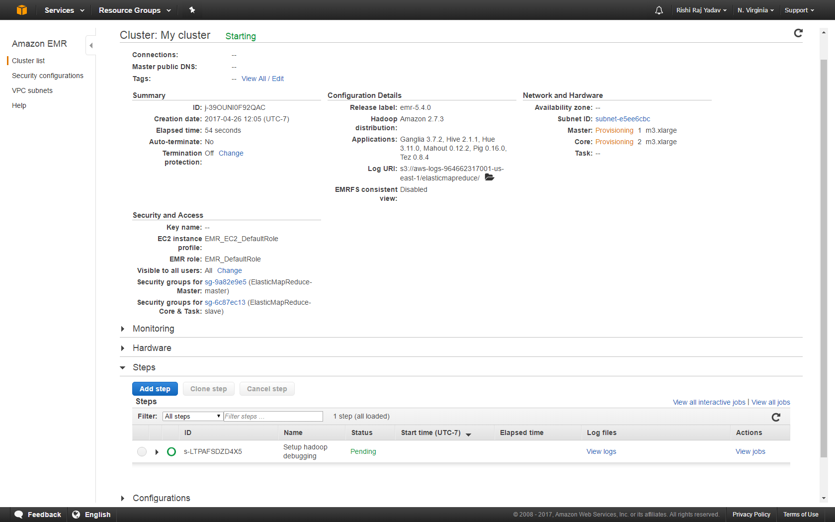Click the green pending status circle icon

click(171, 451)
